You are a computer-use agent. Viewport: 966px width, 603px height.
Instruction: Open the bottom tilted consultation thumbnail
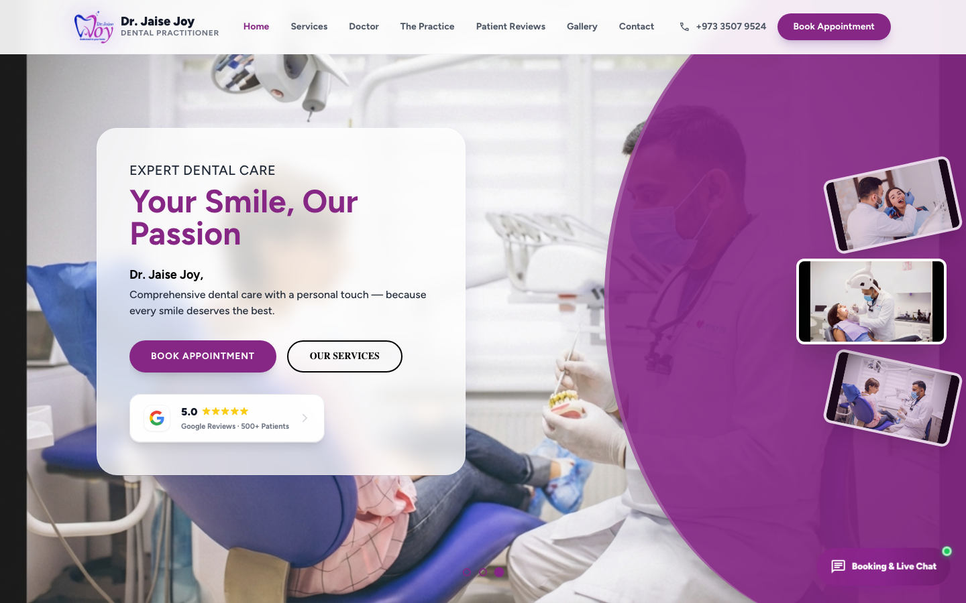pyautogui.click(x=892, y=398)
